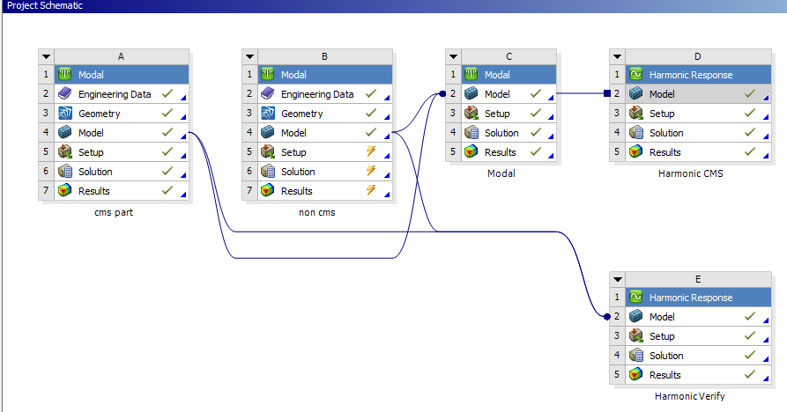The height and width of the screenshot is (412, 787).
Task: Select Solution cell text in system E
Action: tap(666, 356)
